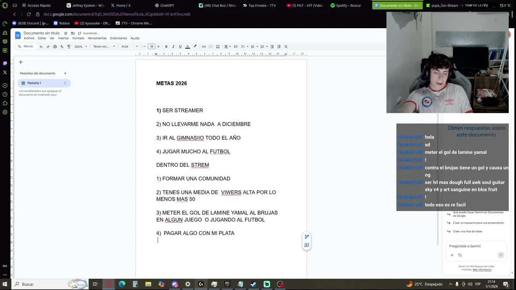The width and height of the screenshot is (516, 290).
Task: Open the zoom 100% dropdown
Action: click(80, 47)
